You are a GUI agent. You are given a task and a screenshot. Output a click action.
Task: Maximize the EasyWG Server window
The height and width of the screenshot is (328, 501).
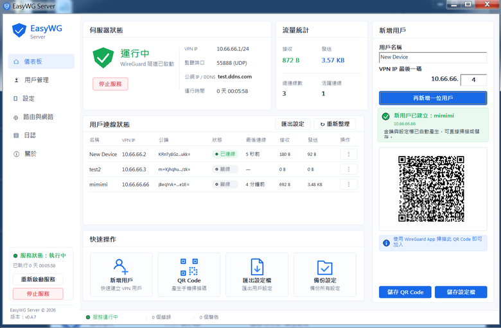468,4
